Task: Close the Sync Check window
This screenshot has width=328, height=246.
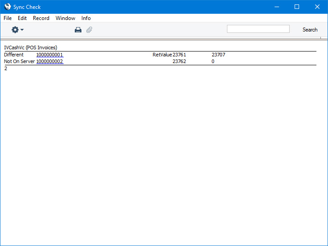Action: point(317,7)
